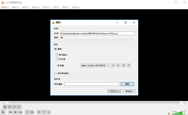Viewport: 188px width, 115px height.
Task: Toggle the playlist view icon
Action: 39,112
